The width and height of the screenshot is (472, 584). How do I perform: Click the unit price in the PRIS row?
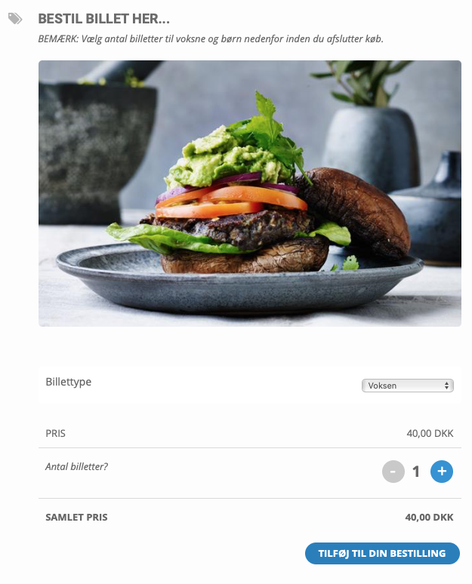(430, 434)
